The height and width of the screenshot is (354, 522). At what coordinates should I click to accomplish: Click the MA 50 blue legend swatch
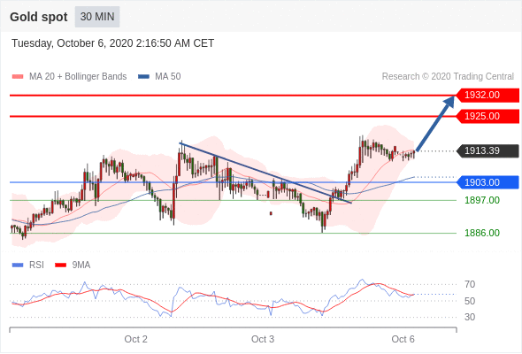point(144,77)
